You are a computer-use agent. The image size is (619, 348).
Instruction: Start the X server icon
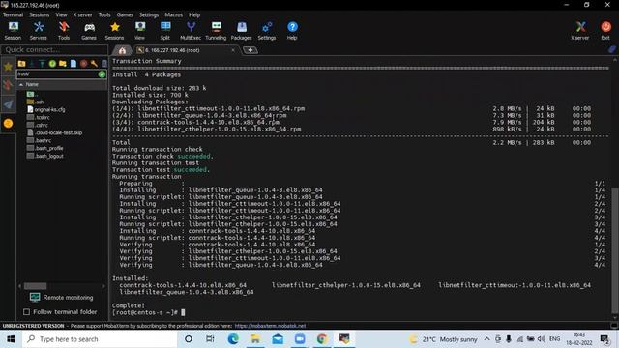(x=580, y=31)
